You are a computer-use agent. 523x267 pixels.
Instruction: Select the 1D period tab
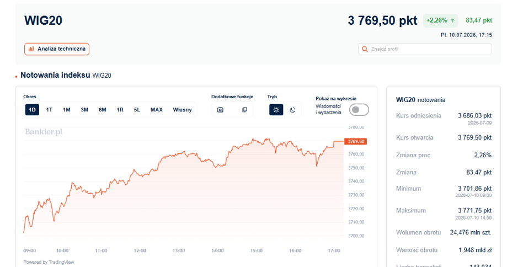[32, 110]
